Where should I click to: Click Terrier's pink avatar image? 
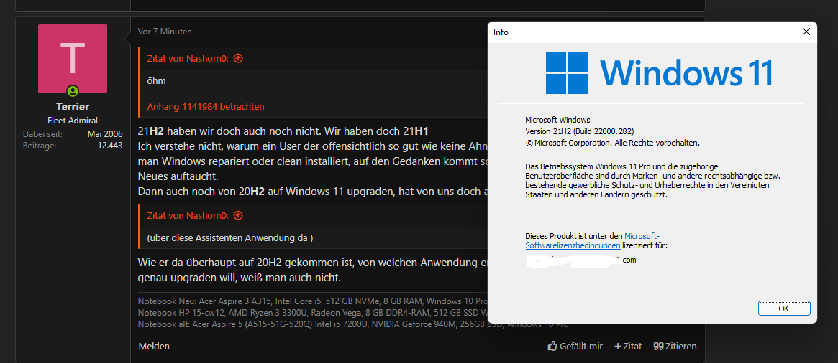[73, 59]
